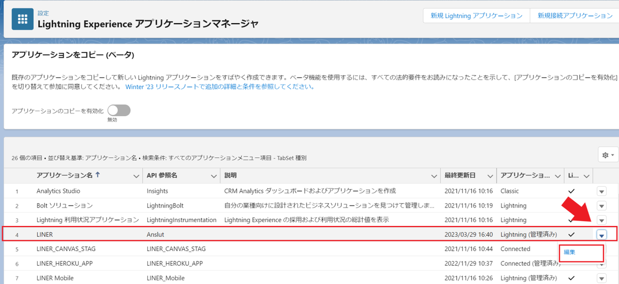Viewport: 619px width, 284px height.
Task: Click the LINER application name cell
Action: click(x=45, y=235)
